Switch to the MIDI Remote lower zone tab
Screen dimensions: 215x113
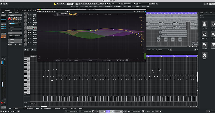pyautogui.click(x=73, y=108)
